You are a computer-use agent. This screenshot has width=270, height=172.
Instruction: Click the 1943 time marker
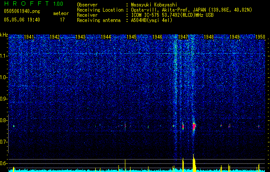[80, 37]
